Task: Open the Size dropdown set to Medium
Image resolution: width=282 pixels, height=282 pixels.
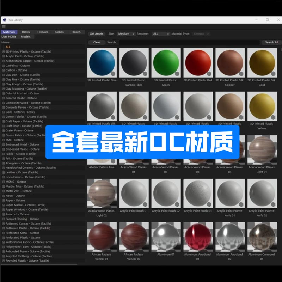Action: pos(126,34)
